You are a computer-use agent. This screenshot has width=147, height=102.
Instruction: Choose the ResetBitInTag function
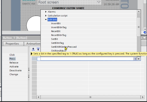coord(59,35)
